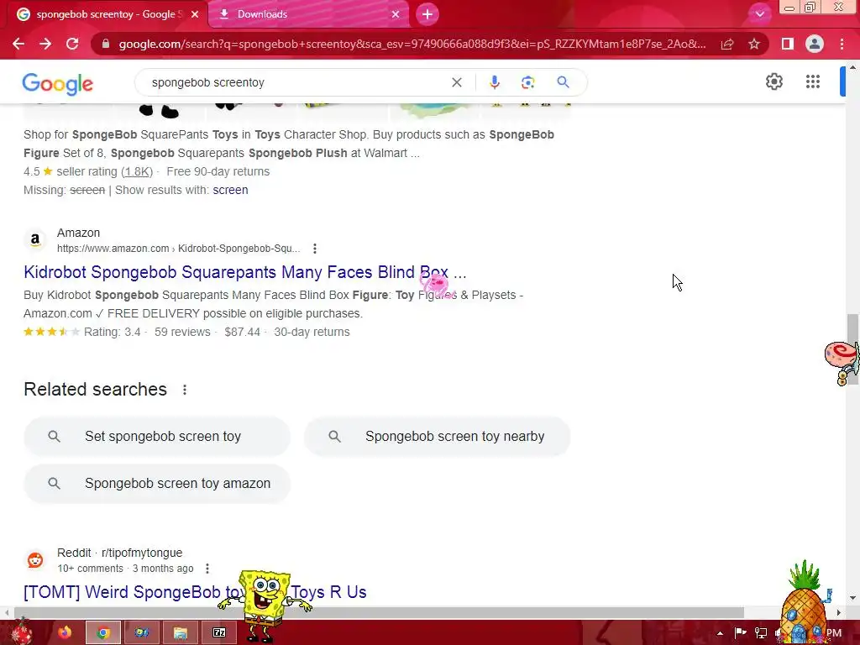Search Spongebob screen toy nearby
This screenshot has width=860, height=645.
438,436
